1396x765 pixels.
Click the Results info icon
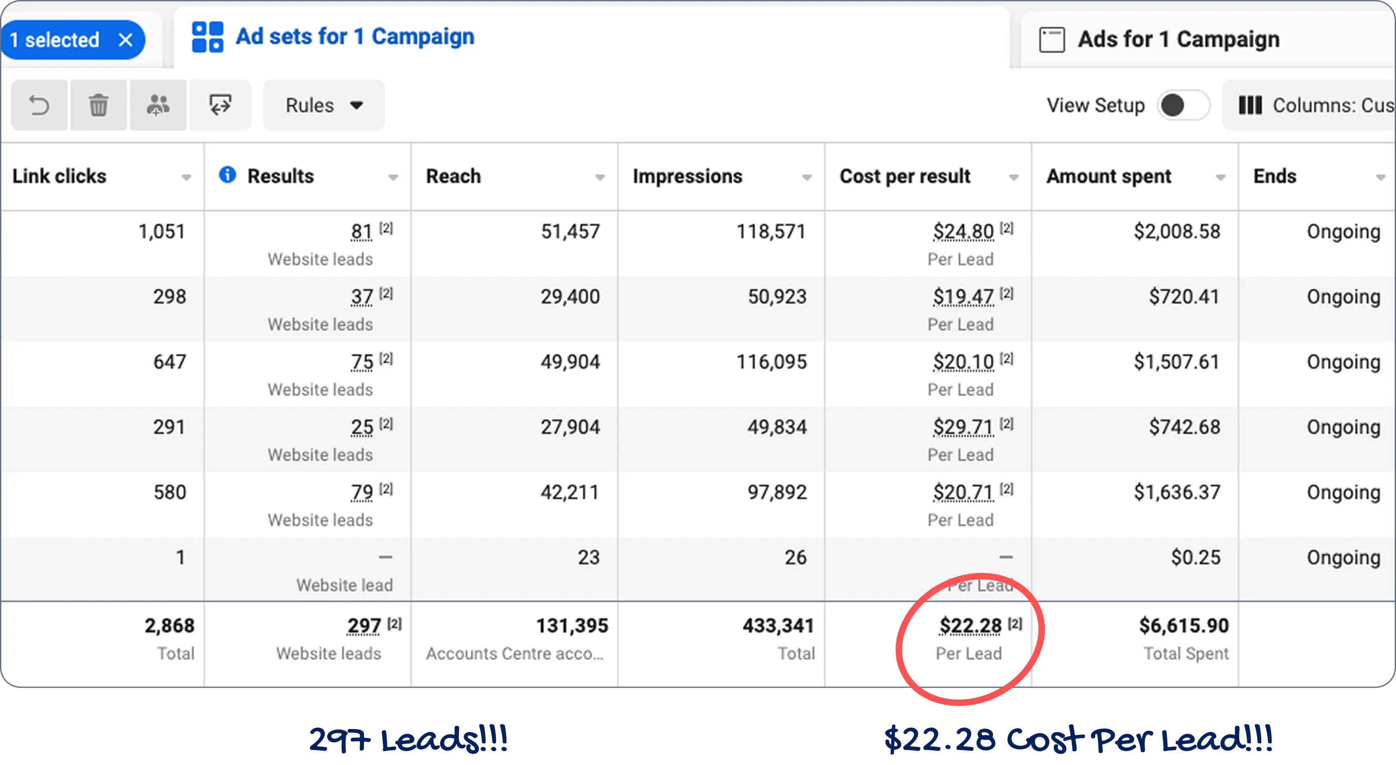click(x=227, y=175)
